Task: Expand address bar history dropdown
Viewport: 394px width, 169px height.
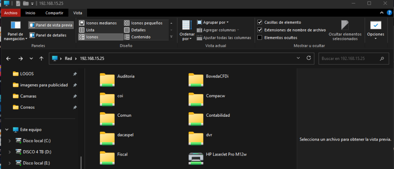Action: [298, 58]
